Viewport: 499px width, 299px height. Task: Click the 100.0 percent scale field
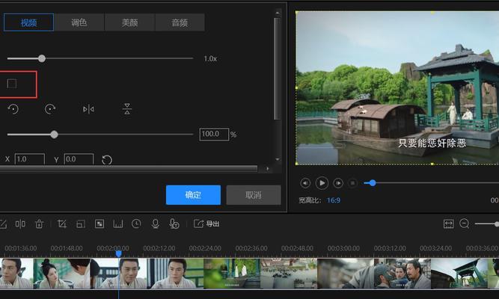[214, 135]
